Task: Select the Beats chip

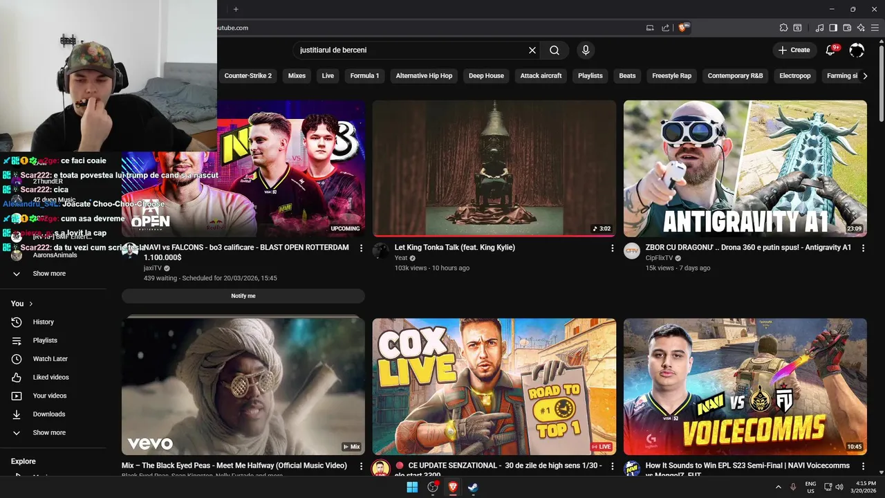Action: pos(627,75)
